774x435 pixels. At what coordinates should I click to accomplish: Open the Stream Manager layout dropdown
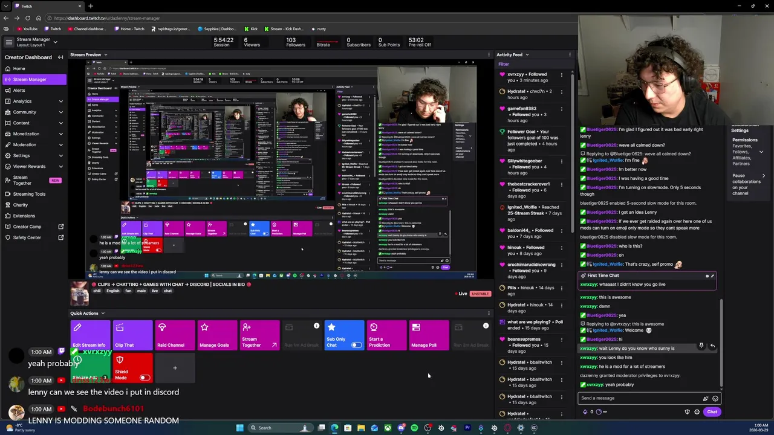[55, 42]
